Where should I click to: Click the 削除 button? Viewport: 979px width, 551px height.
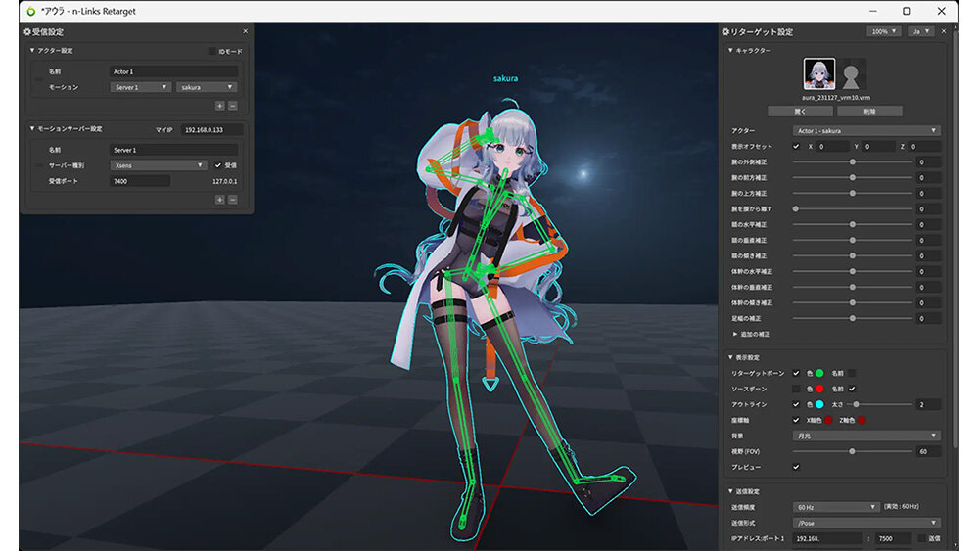point(868,112)
